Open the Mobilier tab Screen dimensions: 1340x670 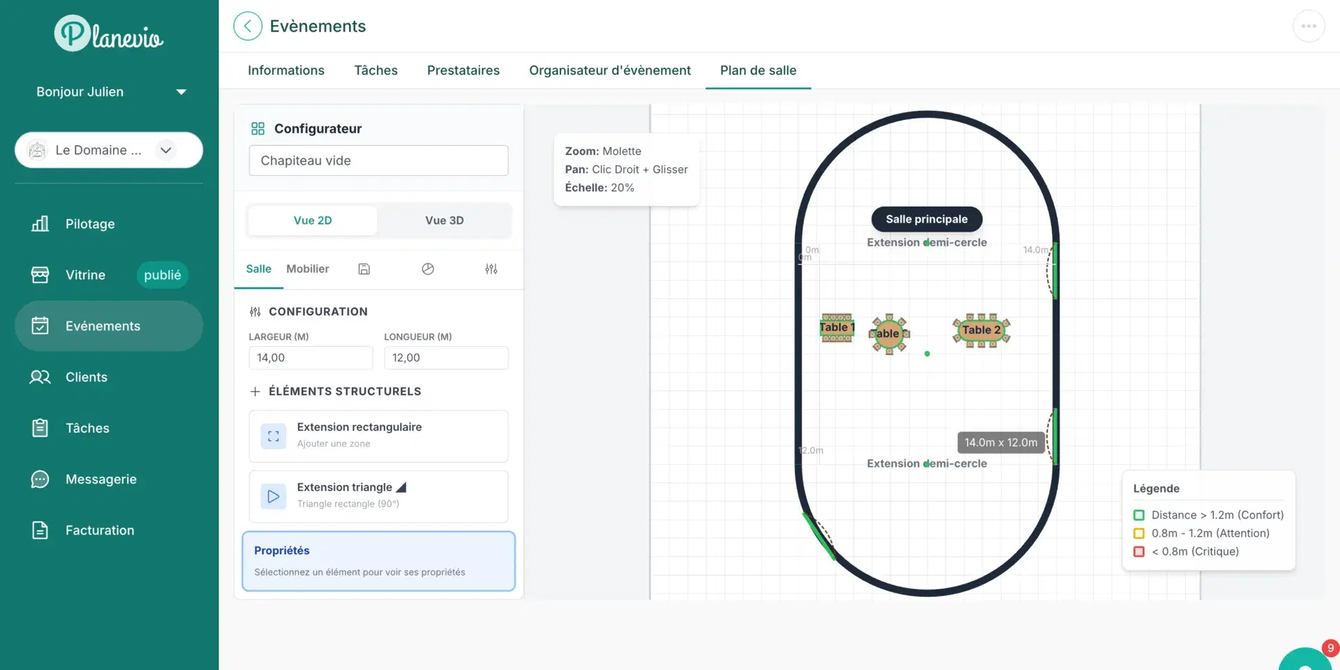tap(308, 269)
